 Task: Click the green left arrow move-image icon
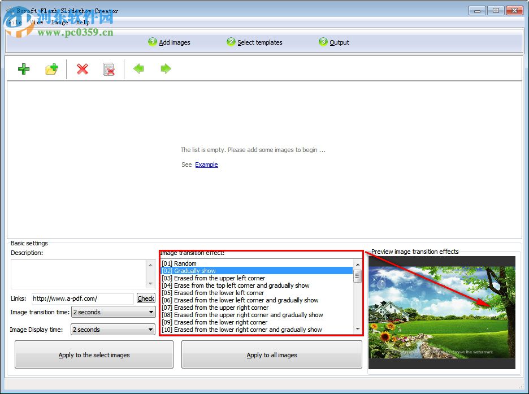(x=138, y=69)
